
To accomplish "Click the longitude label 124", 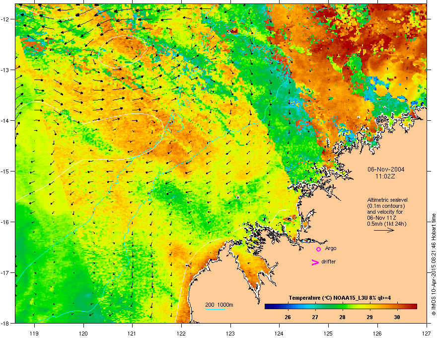I will (279, 333).
